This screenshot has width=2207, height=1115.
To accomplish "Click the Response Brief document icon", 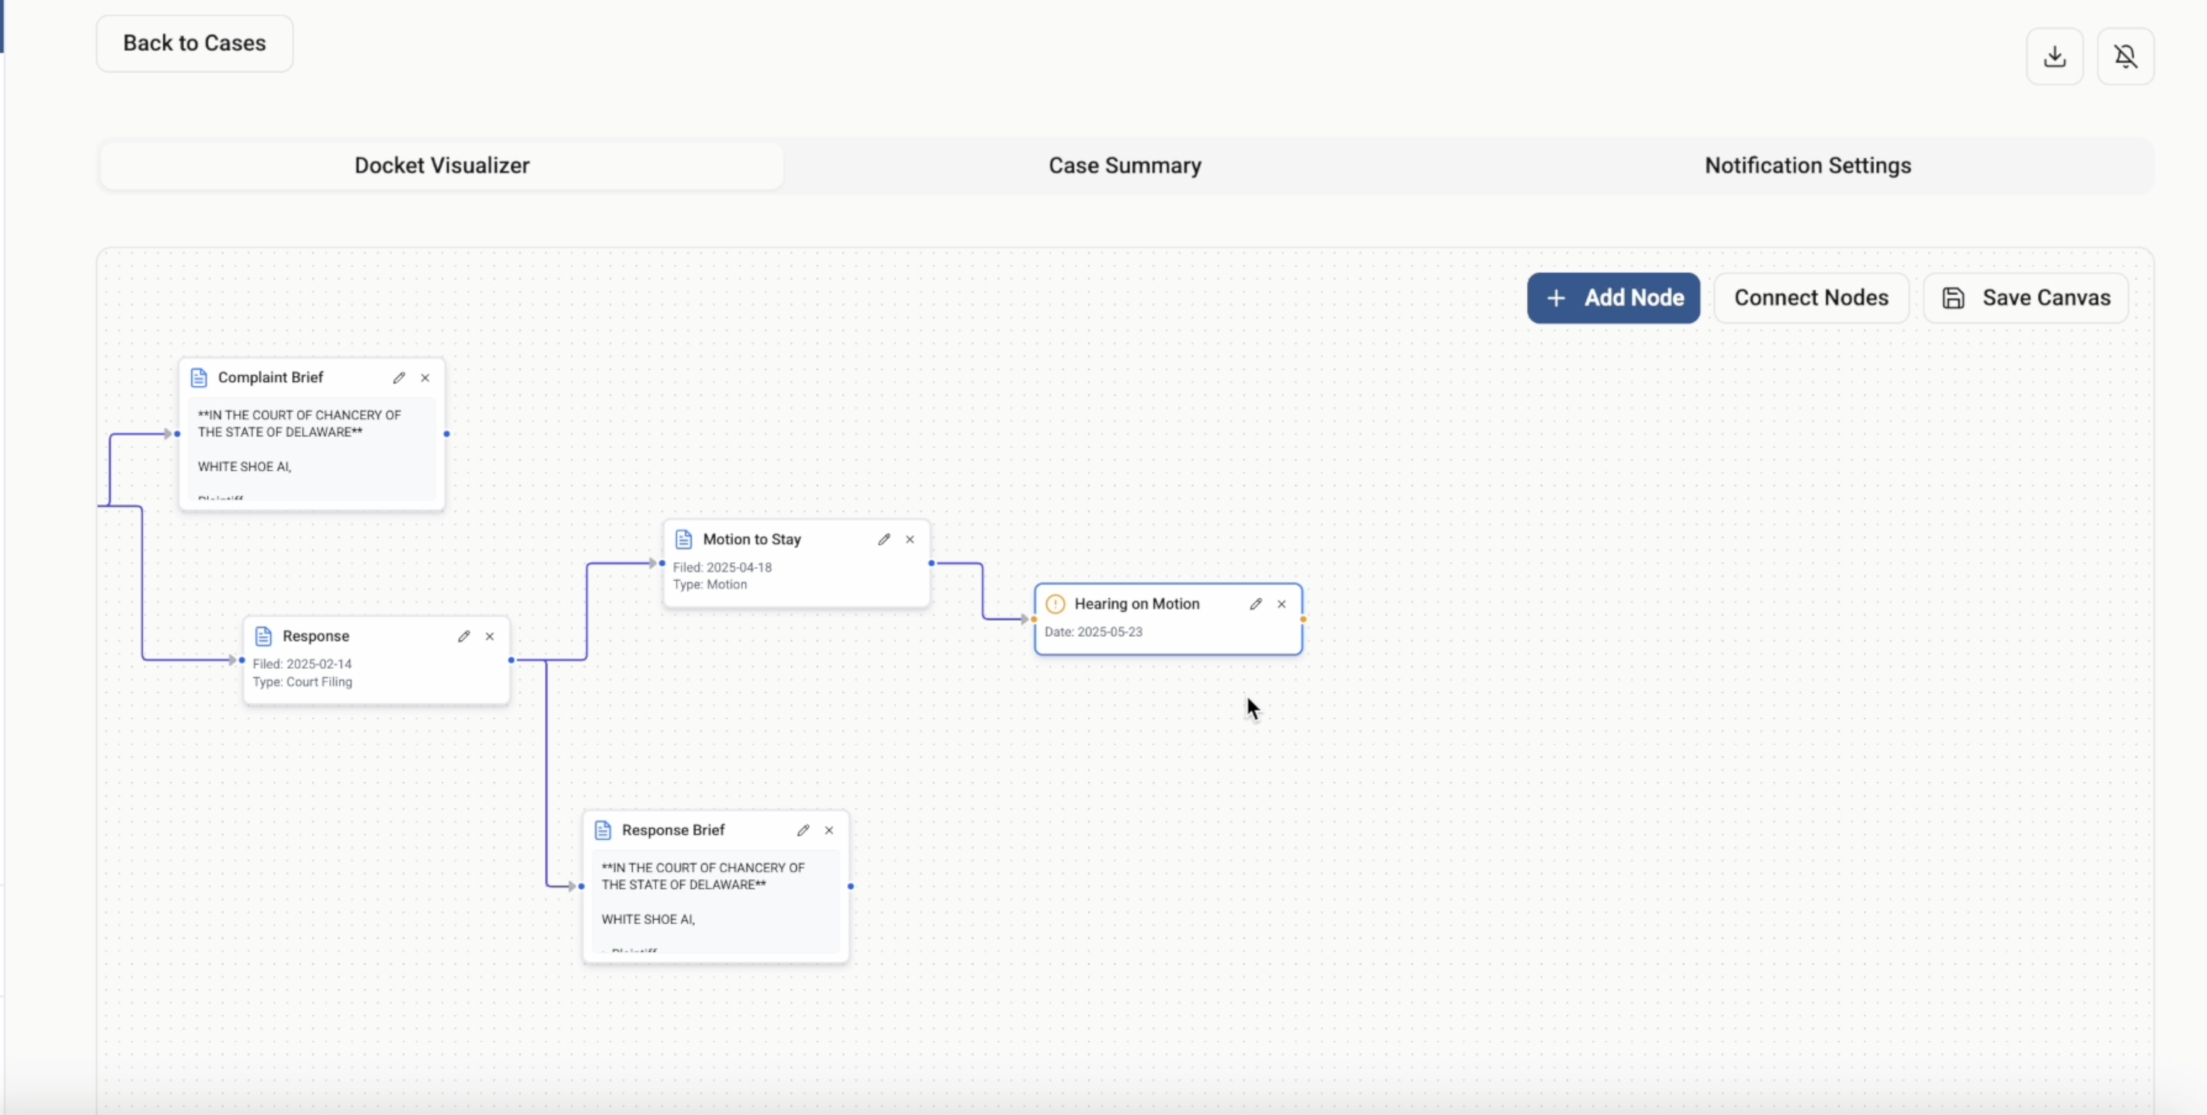I will [603, 830].
